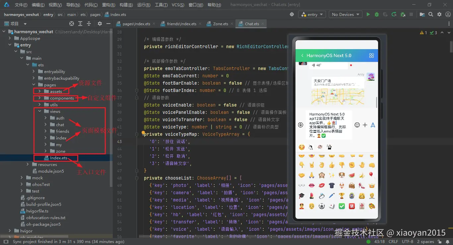
Task: Jump to previous highlighted error arrow
Action: (x=441, y=33)
